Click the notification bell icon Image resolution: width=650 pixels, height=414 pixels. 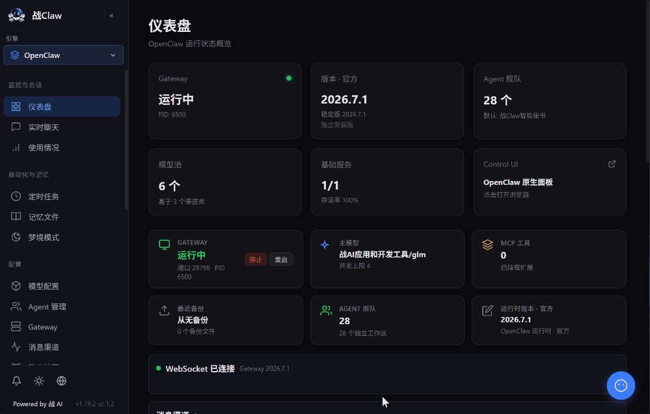[x=16, y=381]
